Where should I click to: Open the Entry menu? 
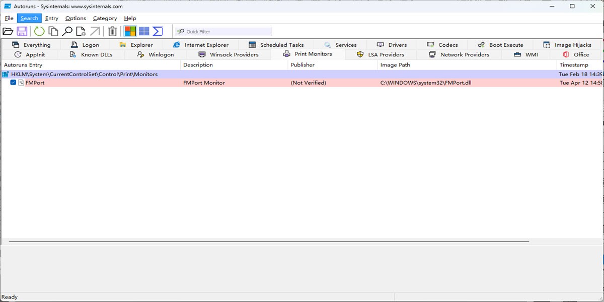52,18
